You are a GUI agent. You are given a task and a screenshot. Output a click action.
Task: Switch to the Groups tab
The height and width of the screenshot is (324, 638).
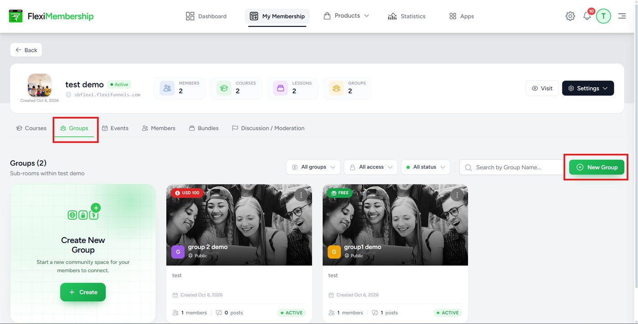(74, 128)
